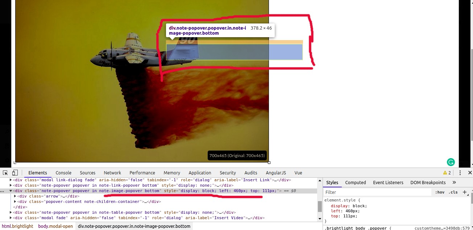
Task: Open the AngularJS tab
Action: 276,173
